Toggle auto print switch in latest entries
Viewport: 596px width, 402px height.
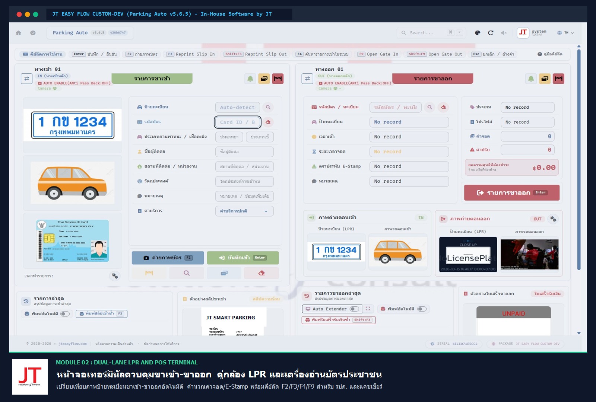(65, 314)
